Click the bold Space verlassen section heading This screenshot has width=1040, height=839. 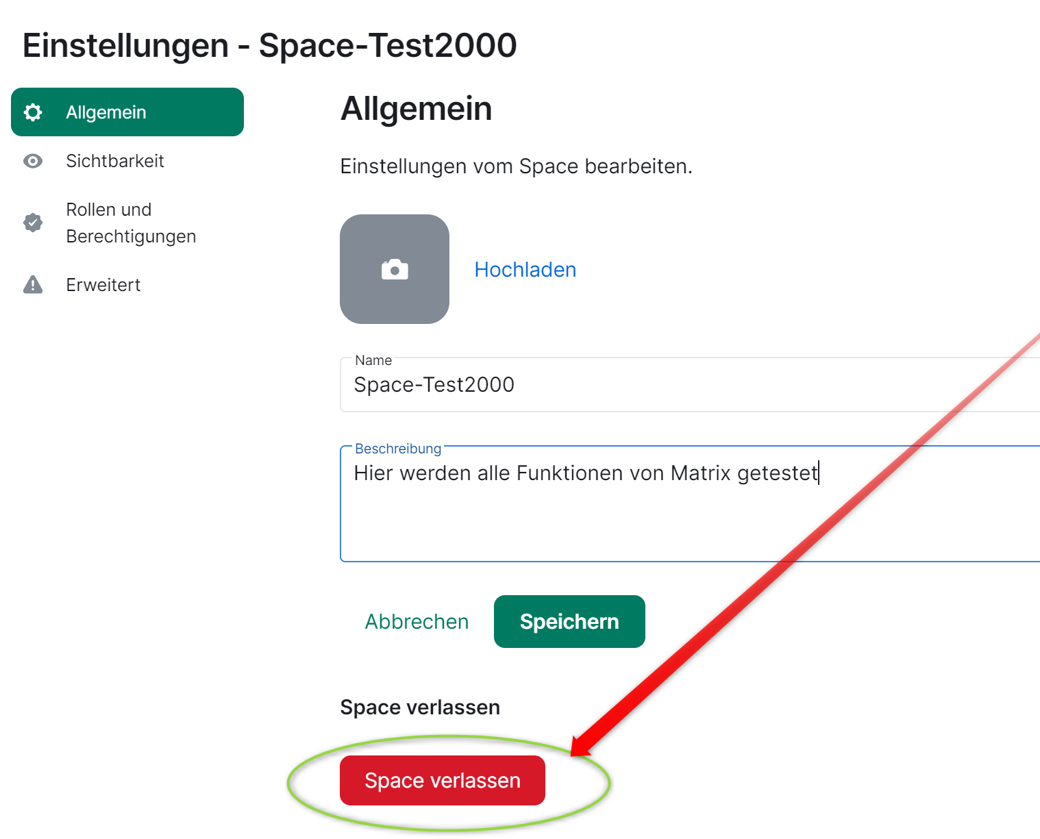[x=420, y=707]
